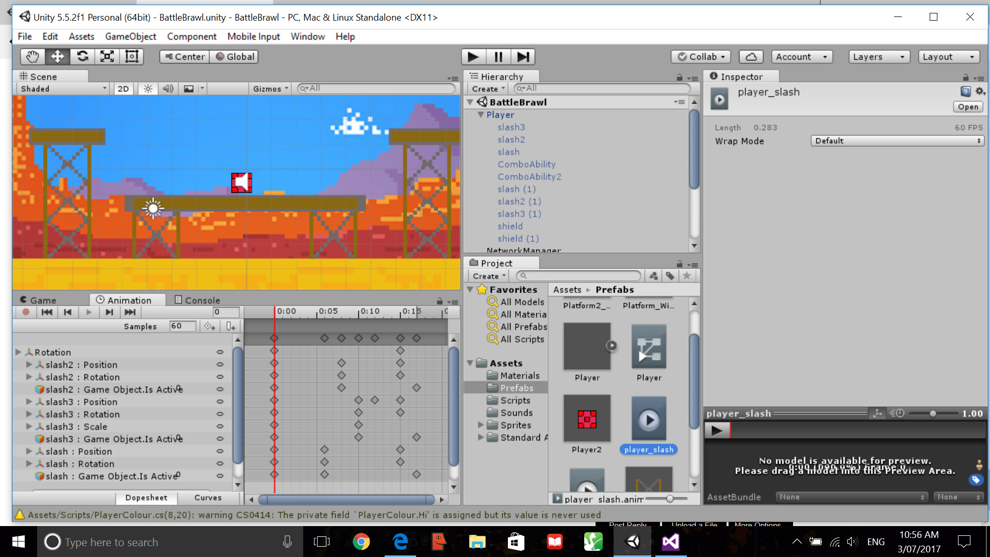Switch to the Console tab

point(201,300)
